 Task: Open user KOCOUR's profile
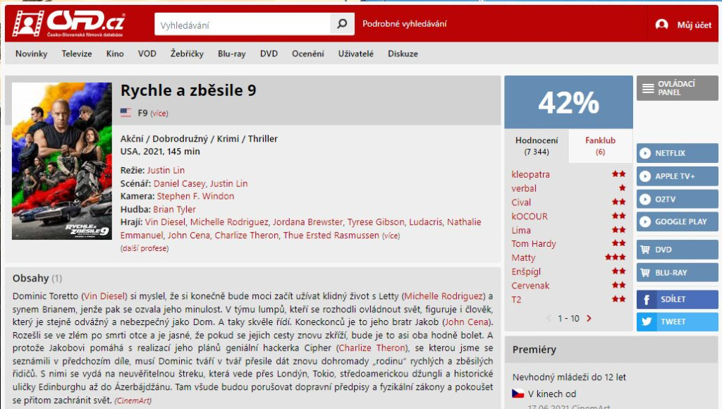click(x=530, y=216)
